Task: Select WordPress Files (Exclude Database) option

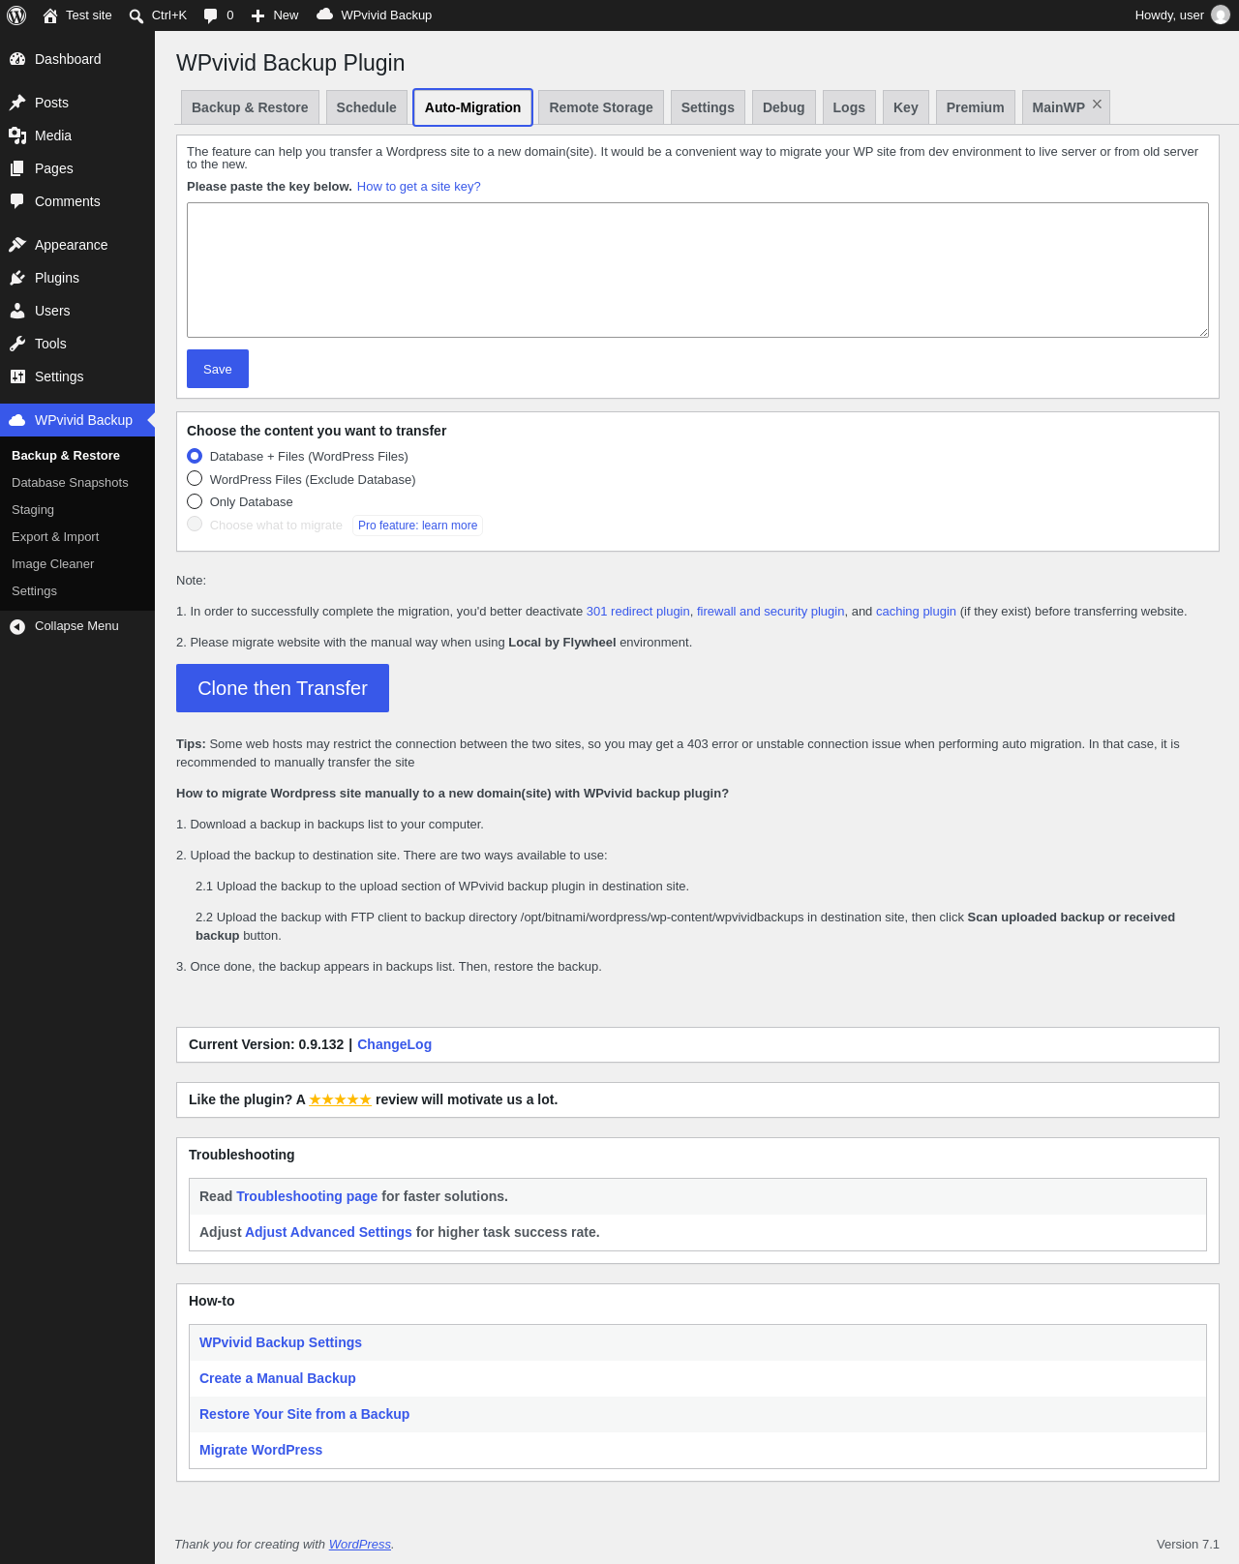Action: pos(195,479)
